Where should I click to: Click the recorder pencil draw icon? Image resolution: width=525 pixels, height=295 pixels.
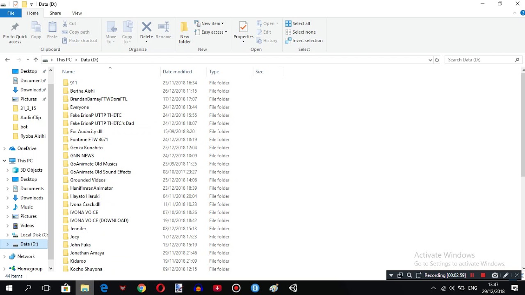pyautogui.click(x=506, y=275)
